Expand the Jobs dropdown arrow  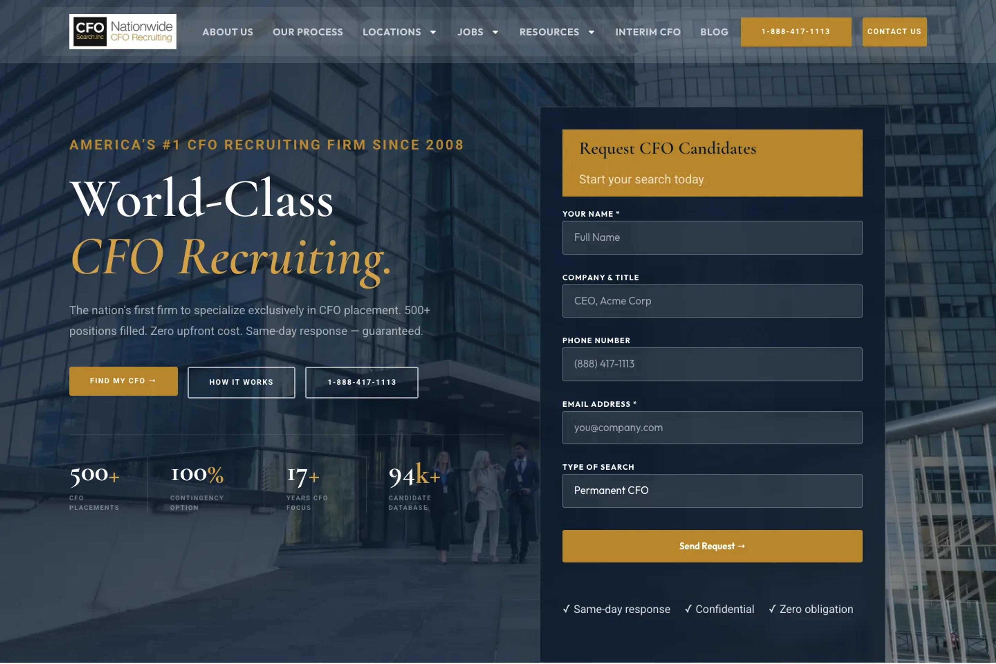tap(495, 33)
